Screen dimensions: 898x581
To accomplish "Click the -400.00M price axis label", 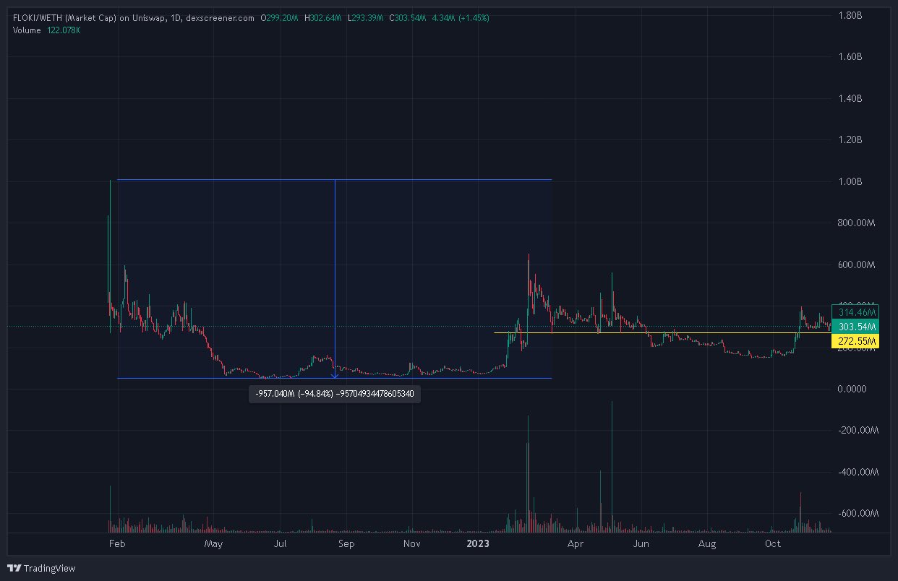I will (x=858, y=472).
